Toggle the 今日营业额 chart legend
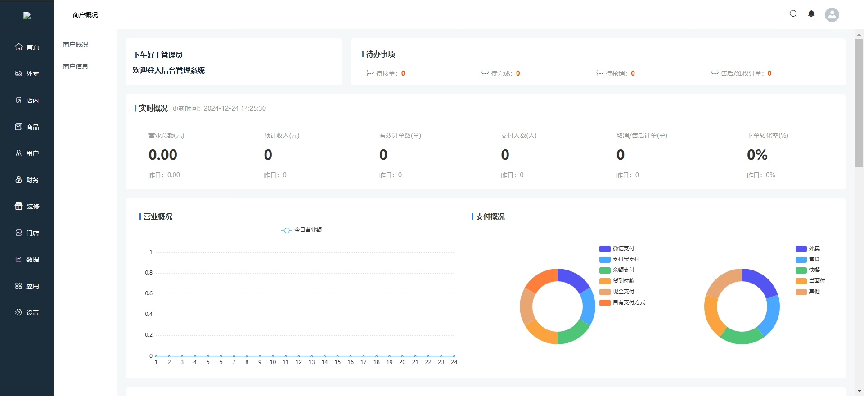 coord(301,230)
